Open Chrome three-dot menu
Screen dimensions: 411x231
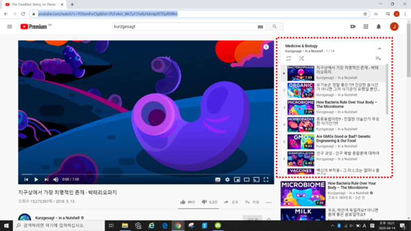405,14
